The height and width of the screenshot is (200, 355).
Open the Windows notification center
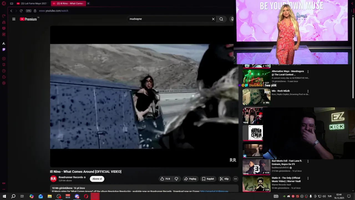(x=349, y=196)
